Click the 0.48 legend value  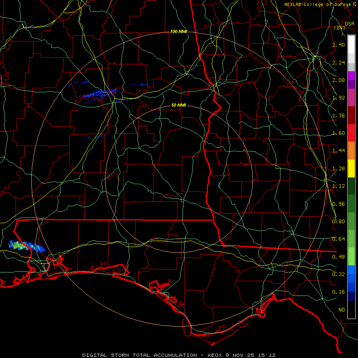coord(339,257)
